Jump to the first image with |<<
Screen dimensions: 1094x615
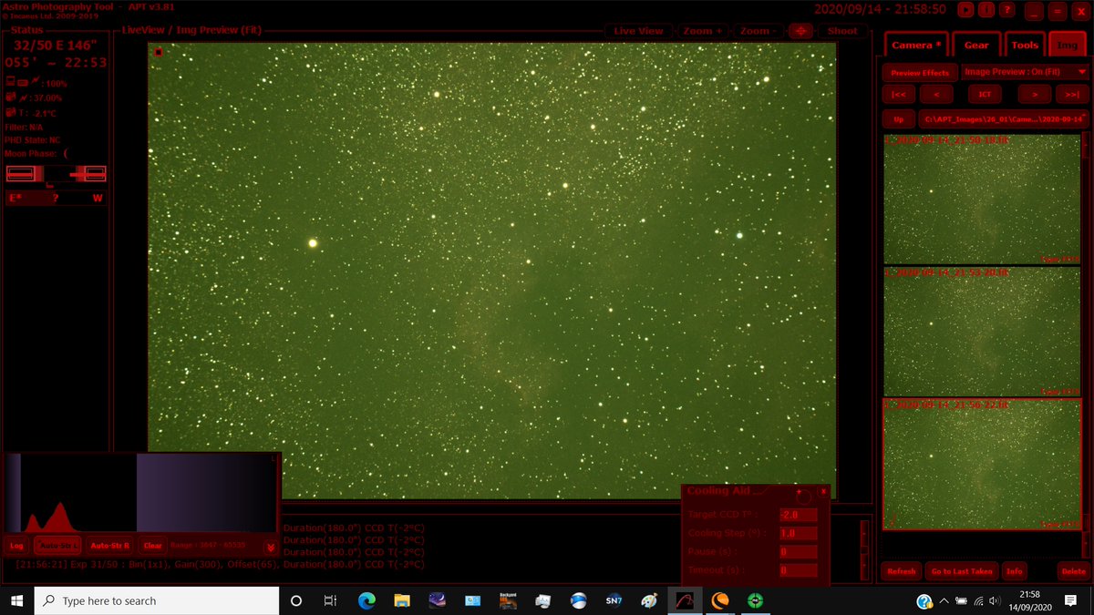click(x=898, y=94)
